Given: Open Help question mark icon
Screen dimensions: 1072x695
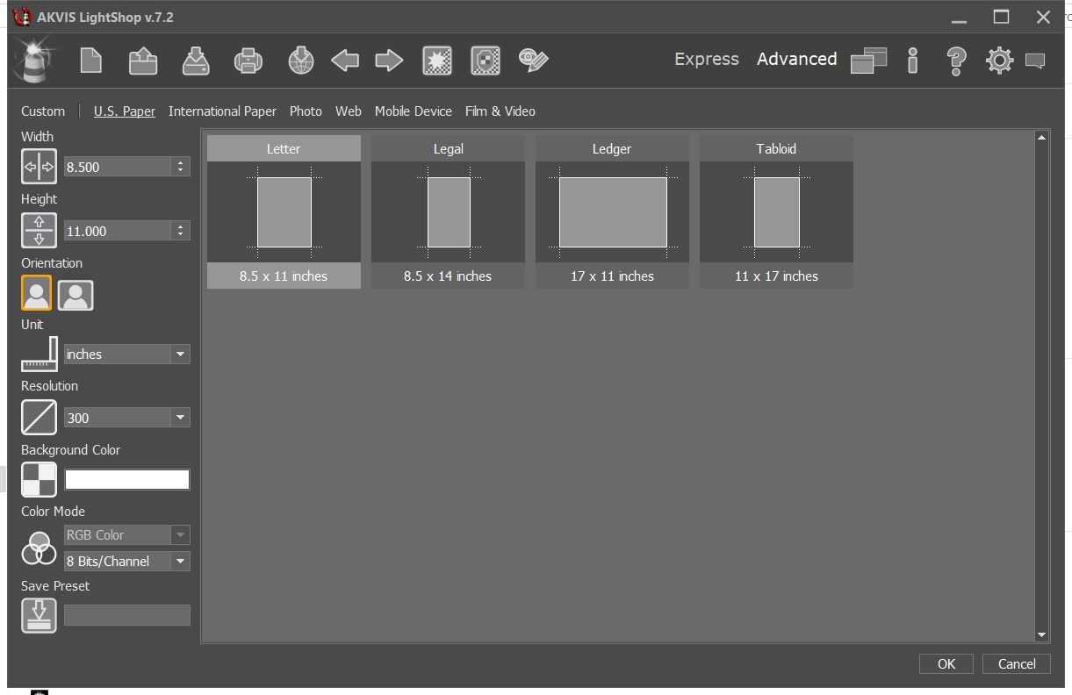Looking at the screenshot, I should pyautogui.click(x=956, y=60).
